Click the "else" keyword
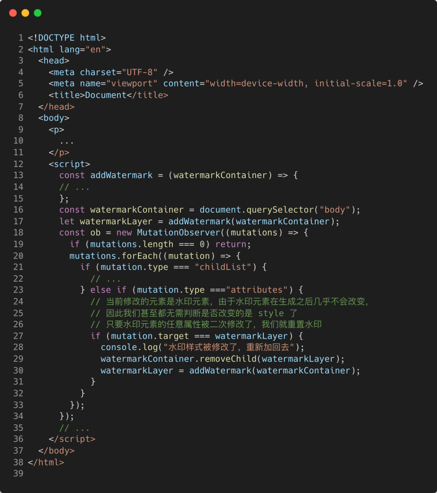 pos(101,290)
